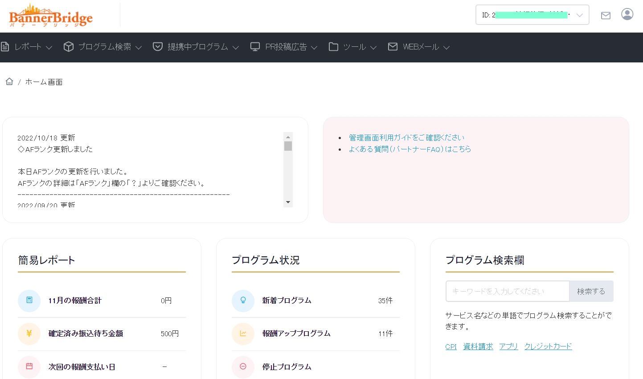The width and height of the screenshot is (643, 379).
Task: Click the calendar icon beside 次回の報酬支払い日
Action: 29,367
